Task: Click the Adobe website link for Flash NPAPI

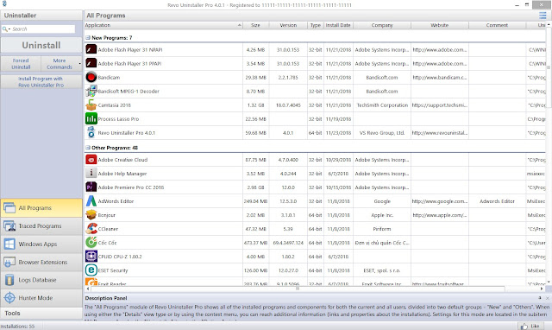Action: [440, 50]
